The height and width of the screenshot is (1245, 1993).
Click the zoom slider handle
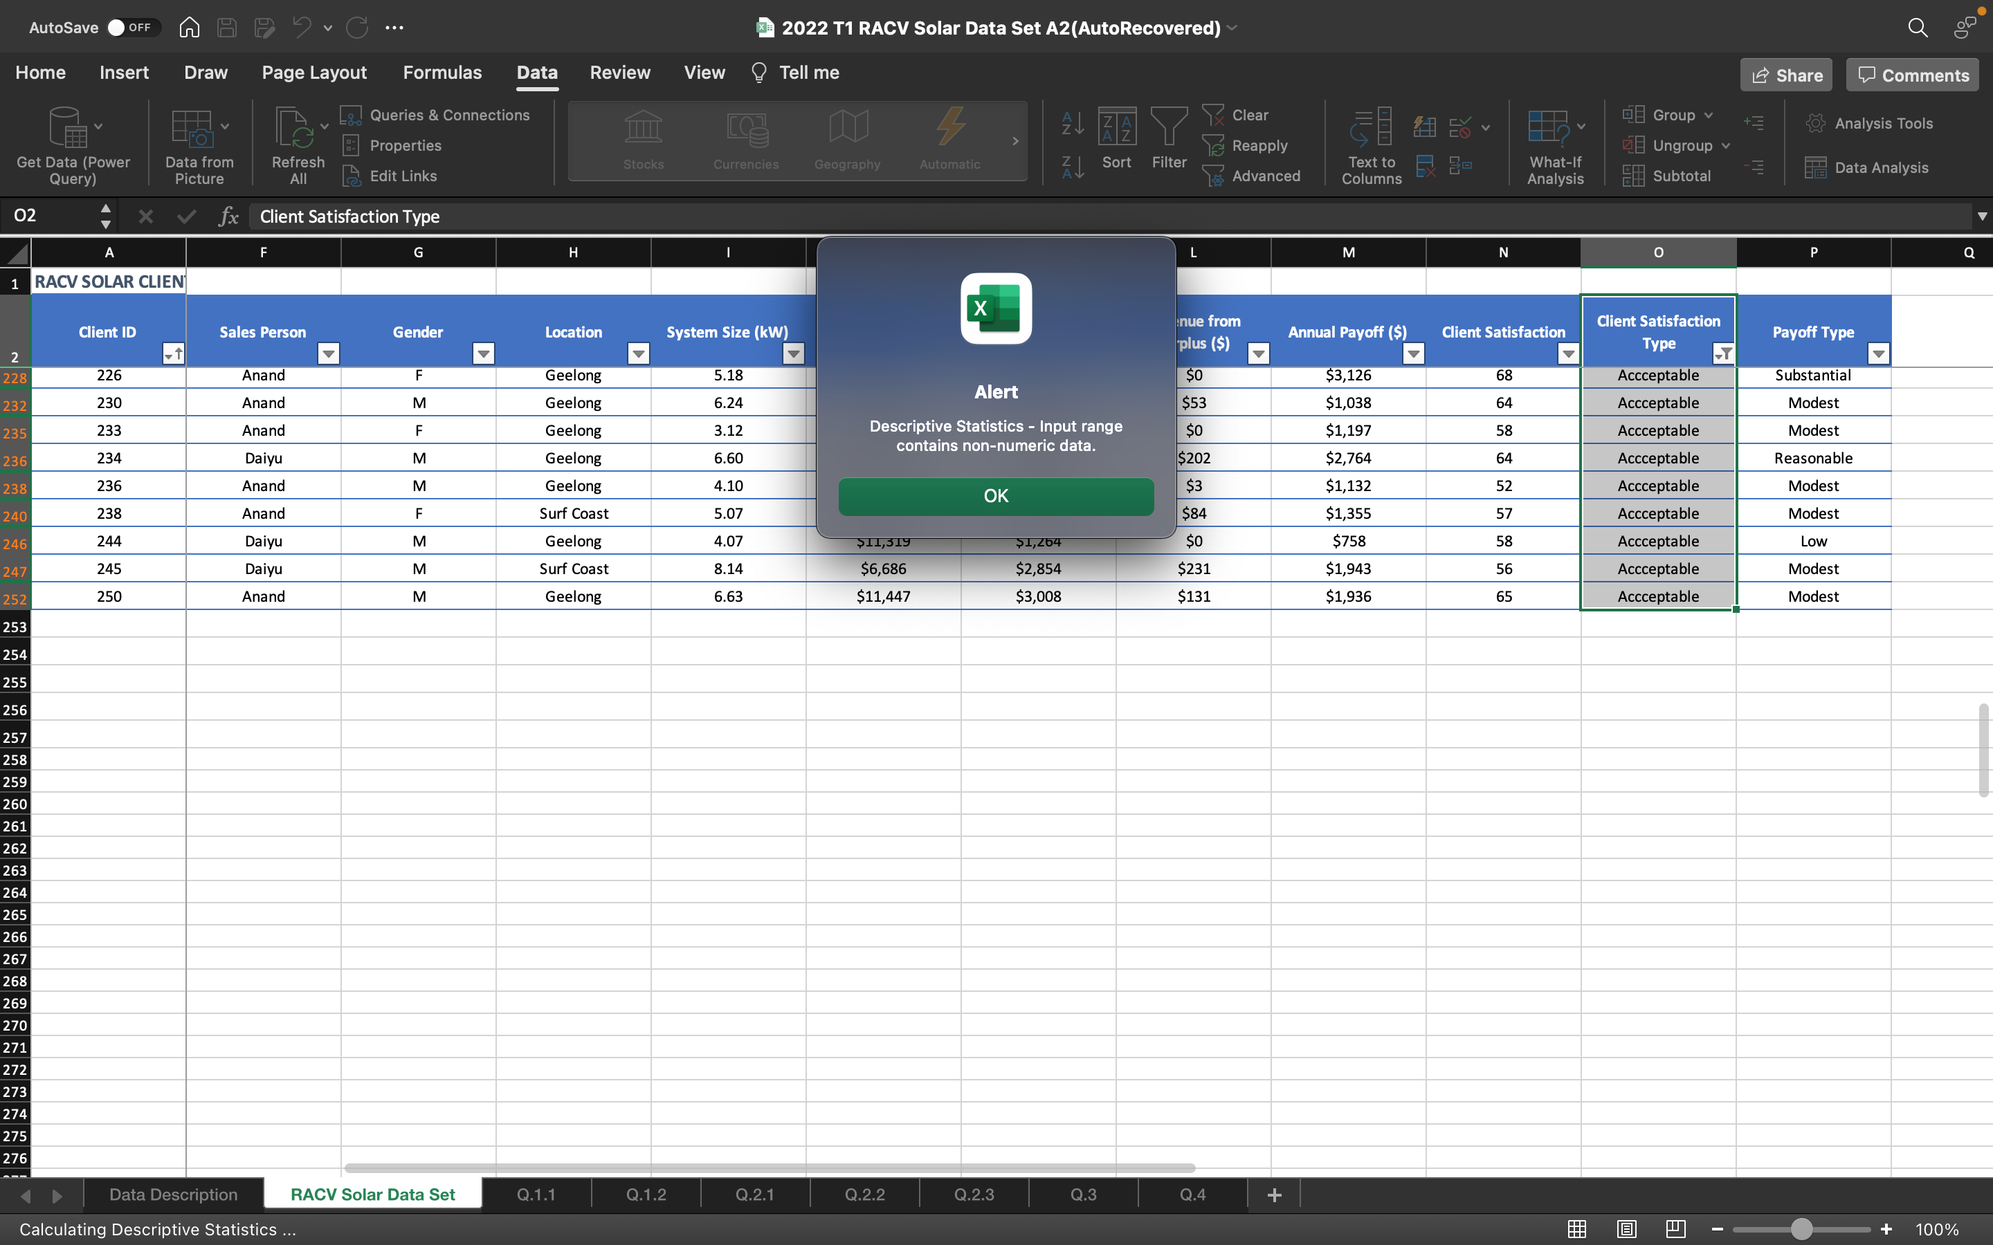point(1801,1229)
